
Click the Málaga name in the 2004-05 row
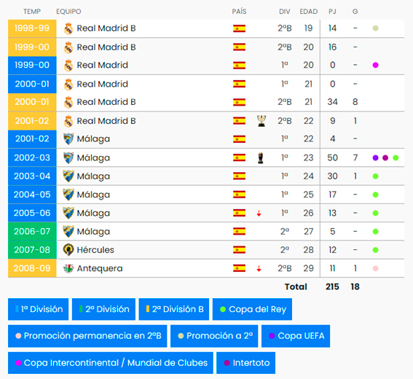coord(93,195)
